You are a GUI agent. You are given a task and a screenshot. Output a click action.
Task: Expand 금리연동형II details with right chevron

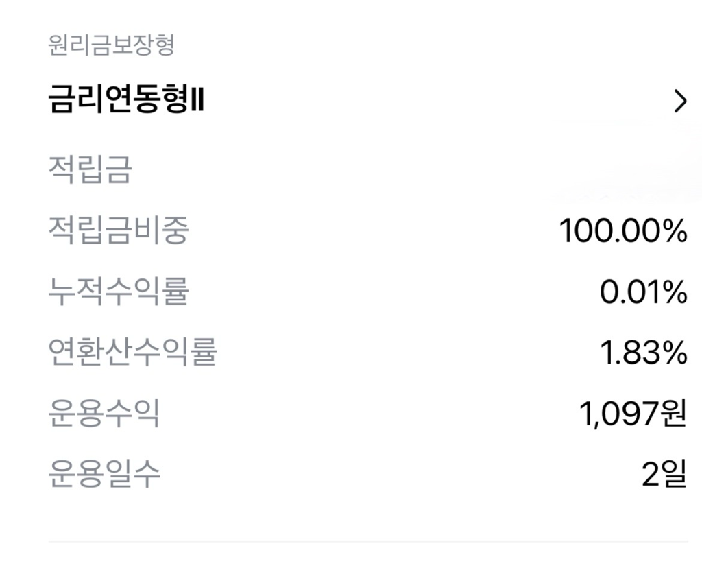tap(679, 102)
